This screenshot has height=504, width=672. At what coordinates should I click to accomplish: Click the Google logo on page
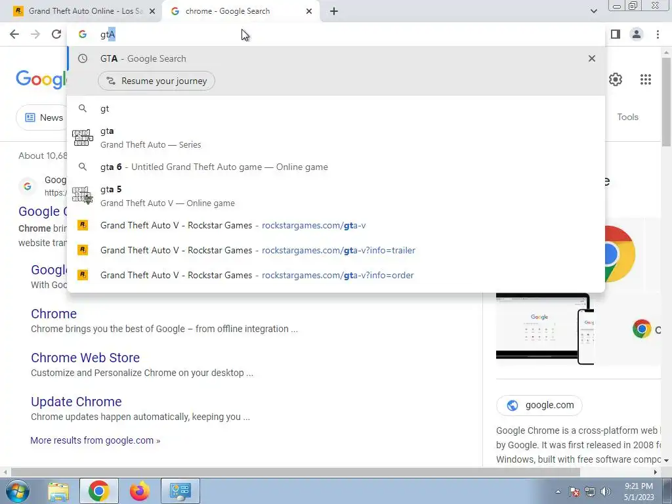pos(41,79)
